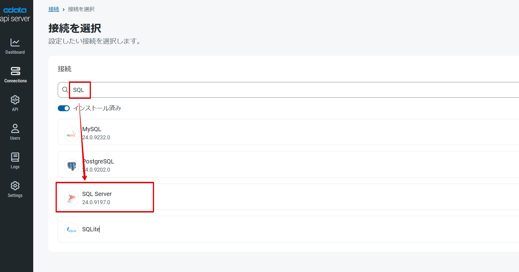Open the Dashboard chart icon
The width and height of the screenshot is (519, 272).
pos(15,43)
